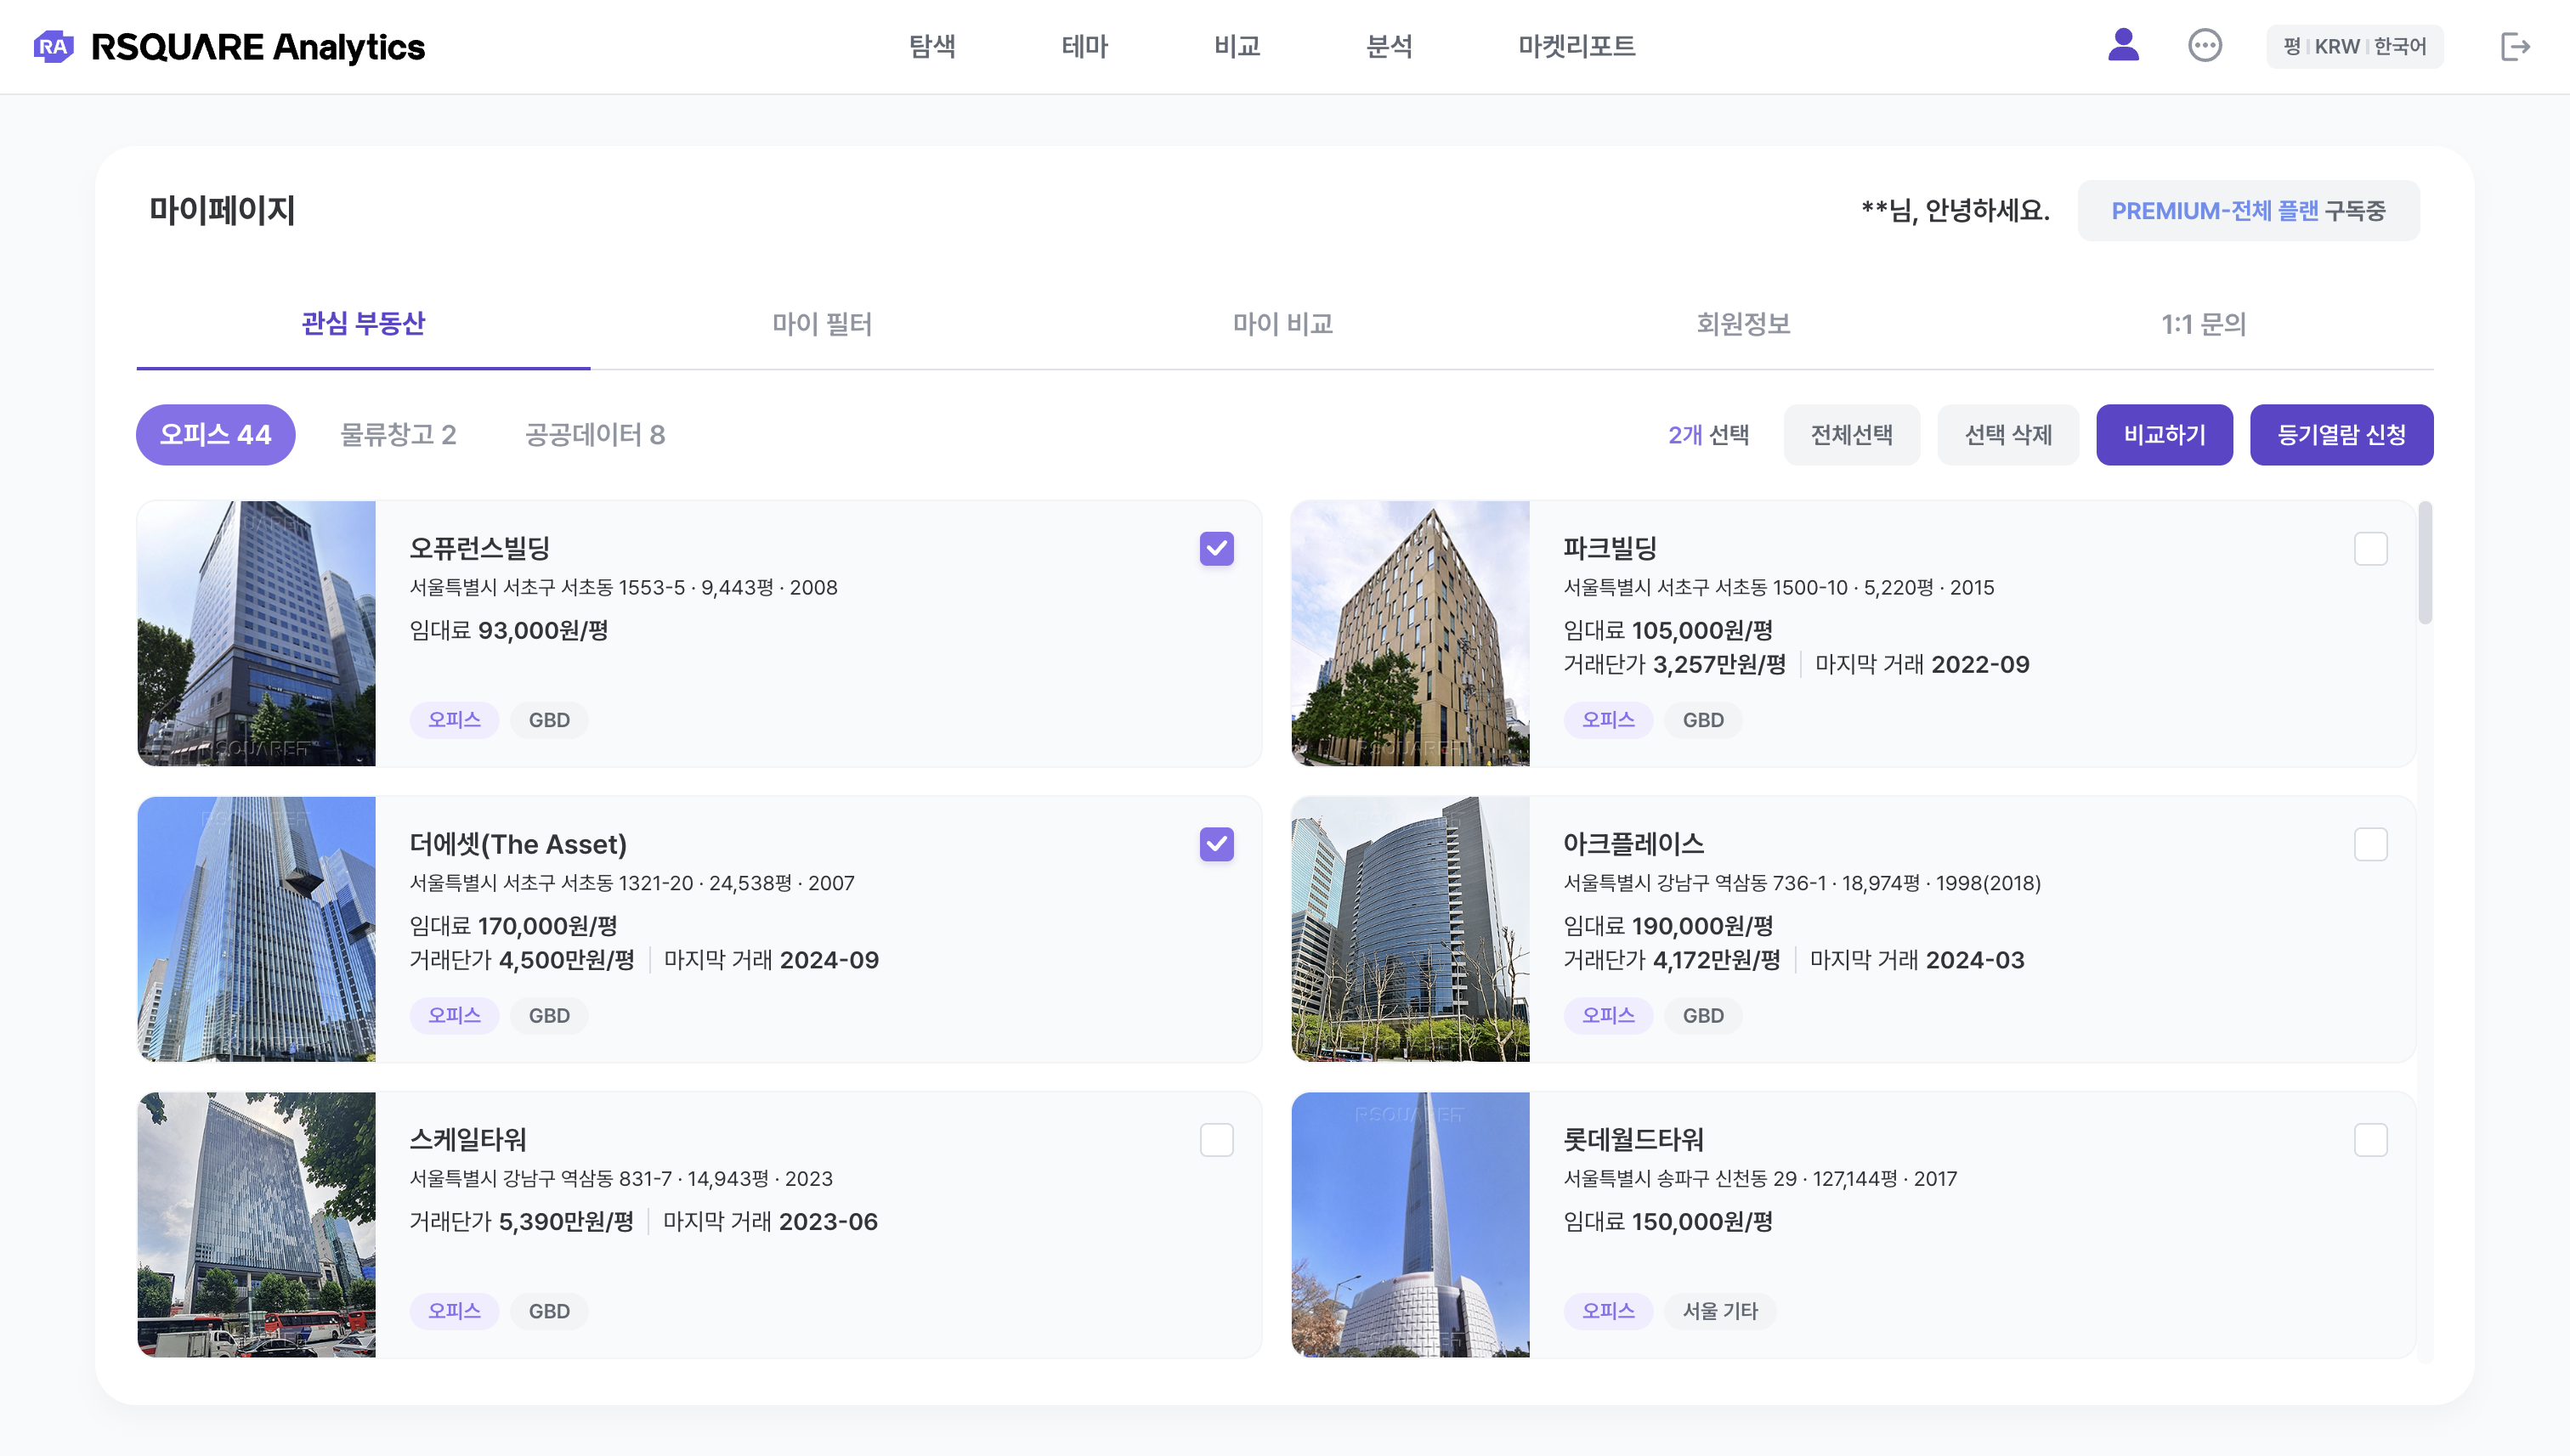2570x1456 pixels.
Task: Click the property list scrollbar
Action: 2425,565
